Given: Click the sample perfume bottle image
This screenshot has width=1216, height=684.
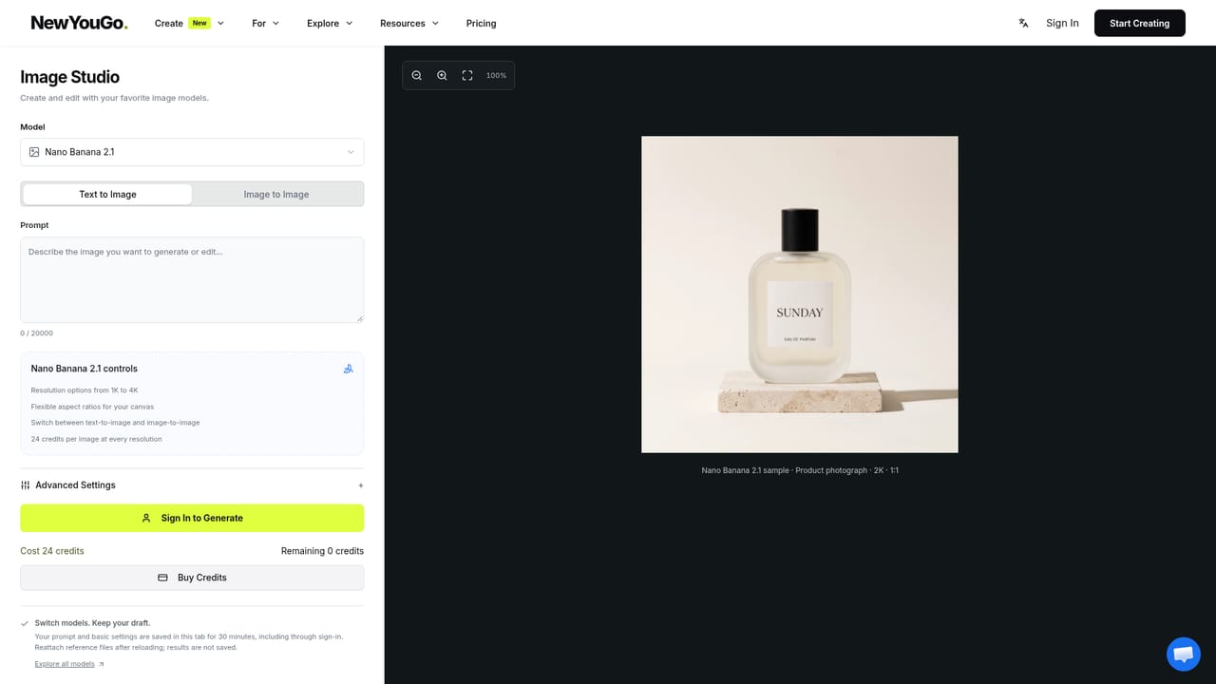Looking at the screenshot, I should tap(799, 294).
